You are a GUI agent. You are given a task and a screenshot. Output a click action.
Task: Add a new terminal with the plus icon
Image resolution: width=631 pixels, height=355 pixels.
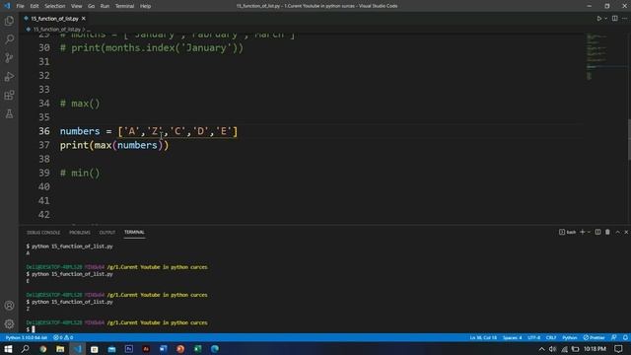click(582, 233)
